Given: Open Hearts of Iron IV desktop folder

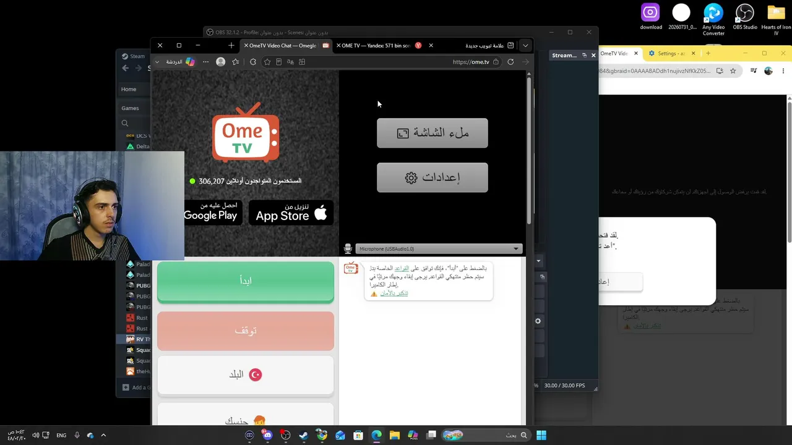Looking at the screenshot, I should [776, 19].
